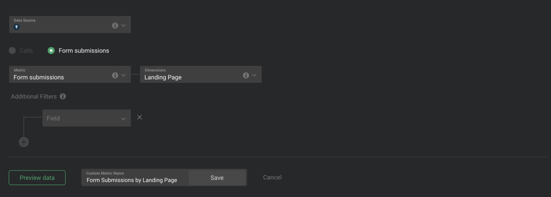Save the custom metric
Screen dimensions: 551x197
[217, 178]
